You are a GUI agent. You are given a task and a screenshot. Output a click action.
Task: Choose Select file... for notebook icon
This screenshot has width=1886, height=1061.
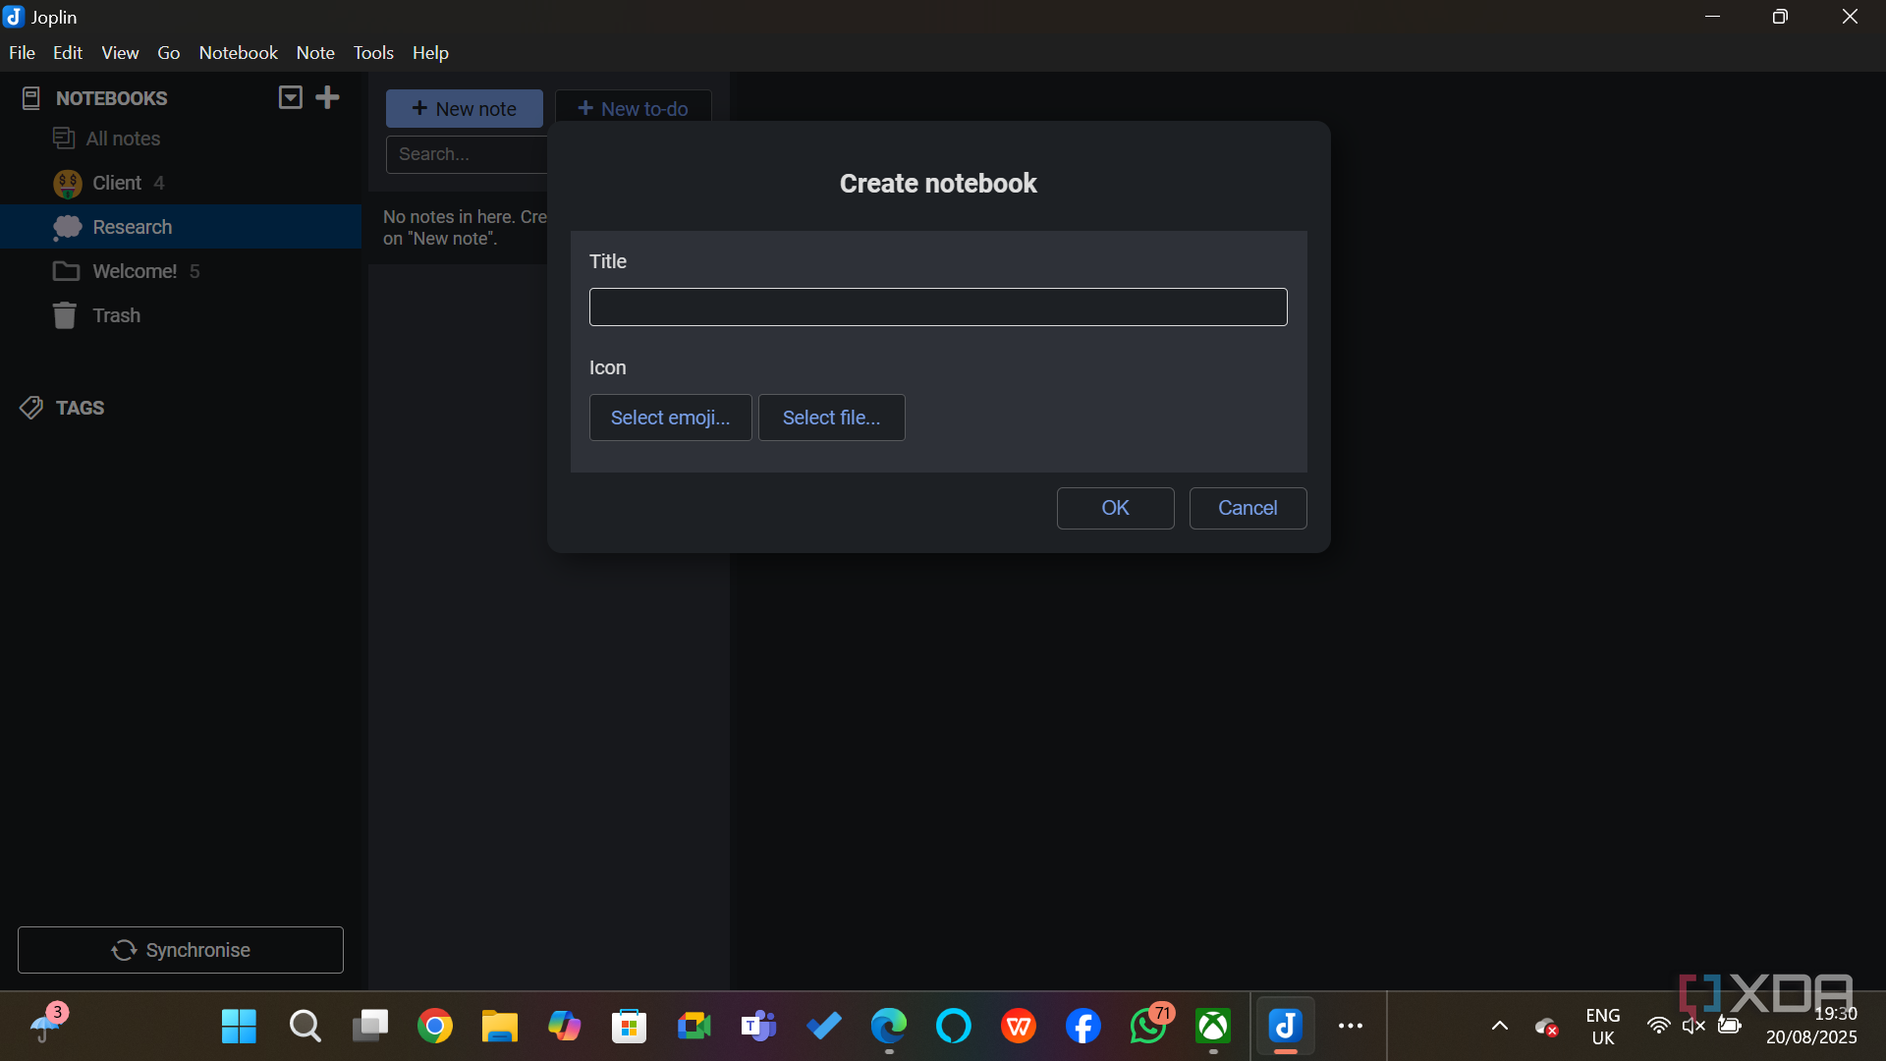tap(831, 418)
